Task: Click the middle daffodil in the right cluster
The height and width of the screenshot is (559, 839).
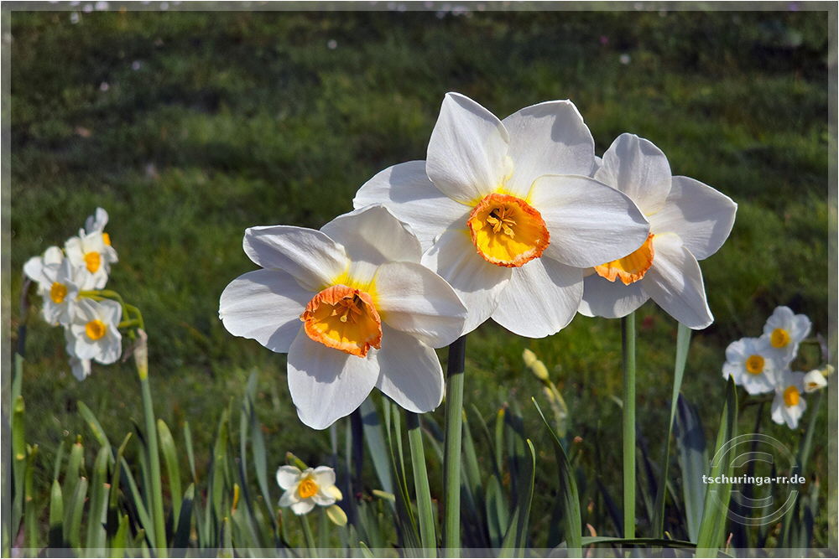Action: point(752,365)
